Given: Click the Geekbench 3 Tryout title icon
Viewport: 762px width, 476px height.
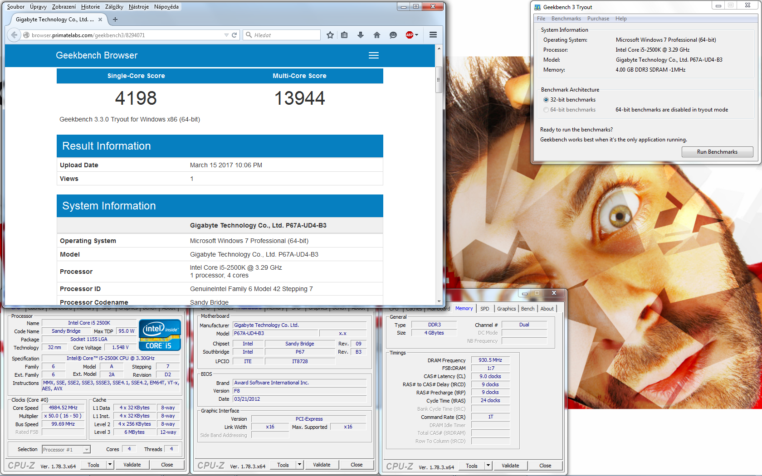Looking at the screenshot, I should [x=537, y=7].
